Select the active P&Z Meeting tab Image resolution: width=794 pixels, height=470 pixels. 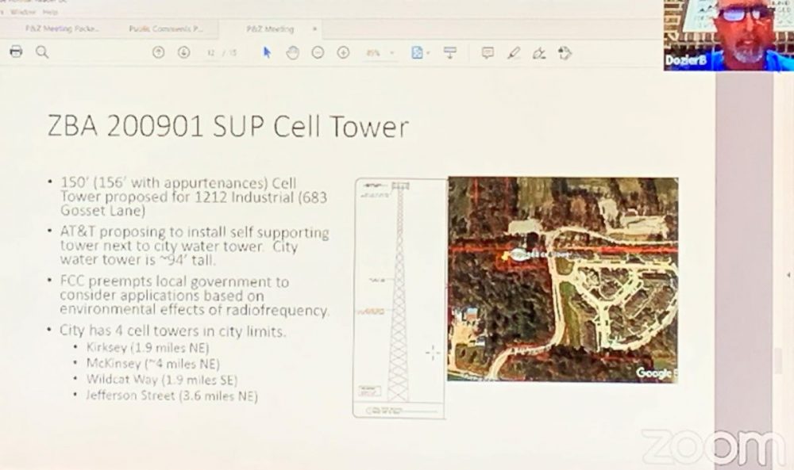pos(270,29)
